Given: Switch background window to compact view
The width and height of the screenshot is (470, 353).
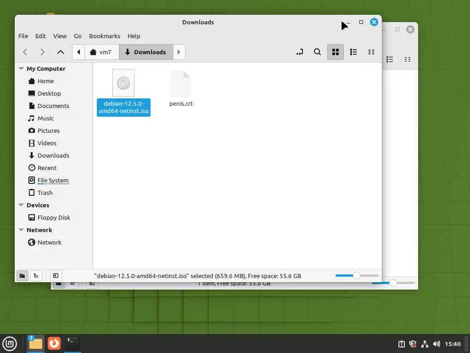Looking at the screenshot, I should tap(408, 59).
